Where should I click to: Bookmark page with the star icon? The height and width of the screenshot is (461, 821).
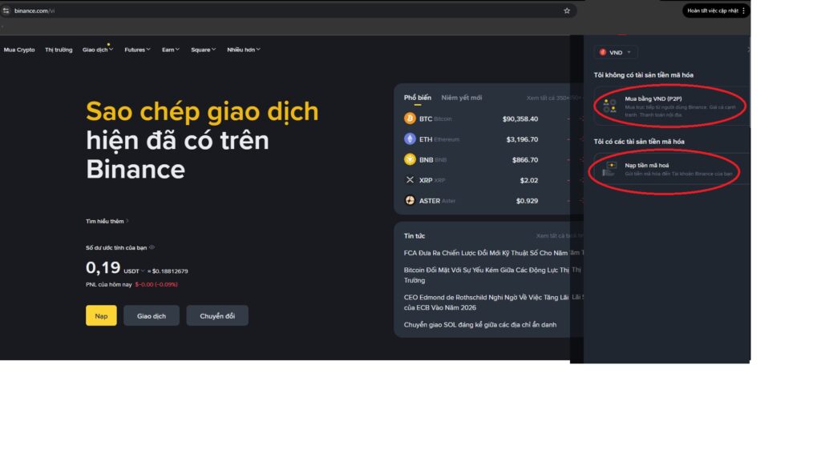567,10
